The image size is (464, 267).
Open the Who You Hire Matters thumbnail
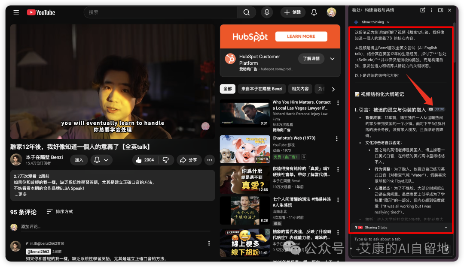point(245,113)
